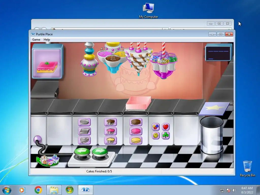Choose the vanilla yellow batter cake button

tap(110, 140)
